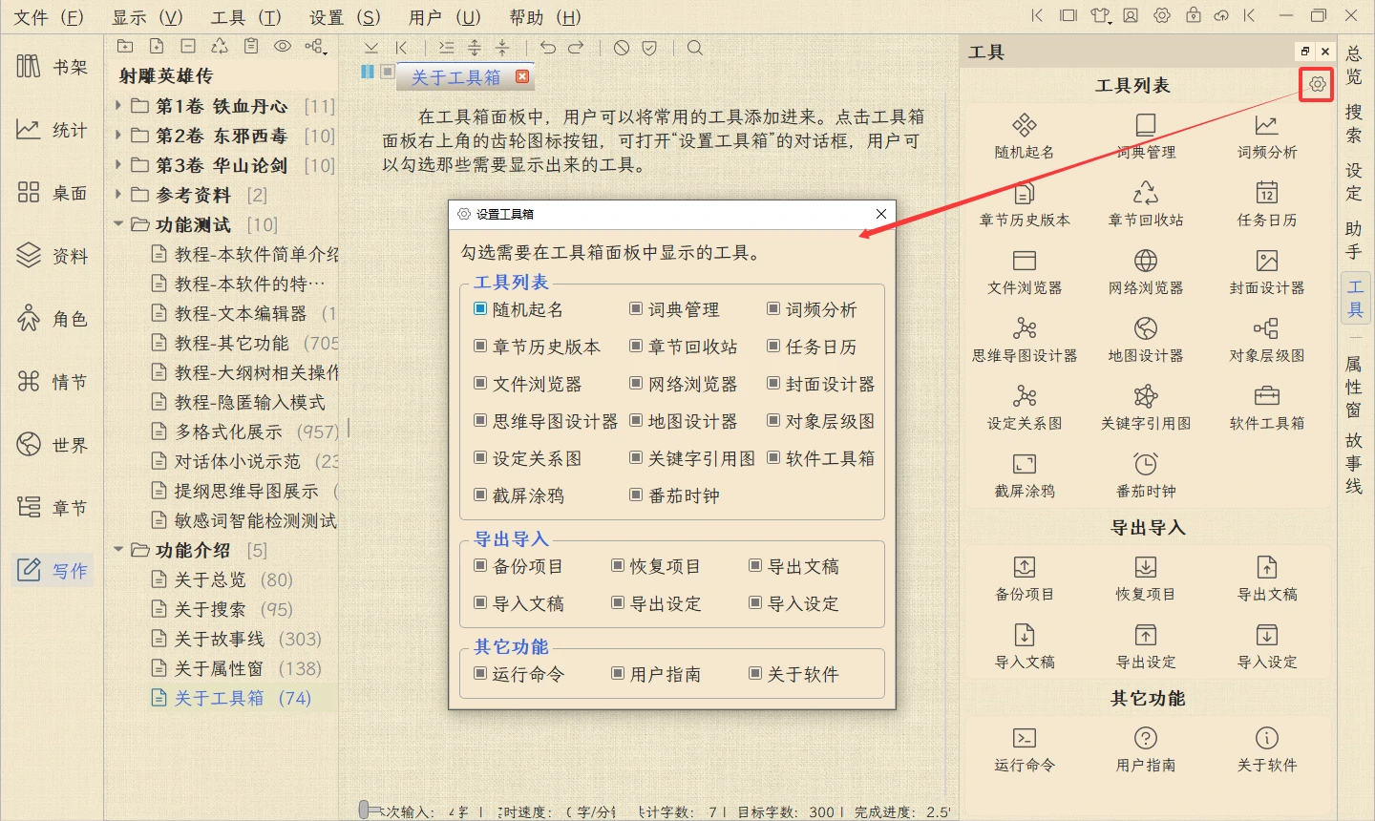1375x821 pixels.
Task: Switch to 角色 in the left sidebar
Action: (x=53, y=319)
